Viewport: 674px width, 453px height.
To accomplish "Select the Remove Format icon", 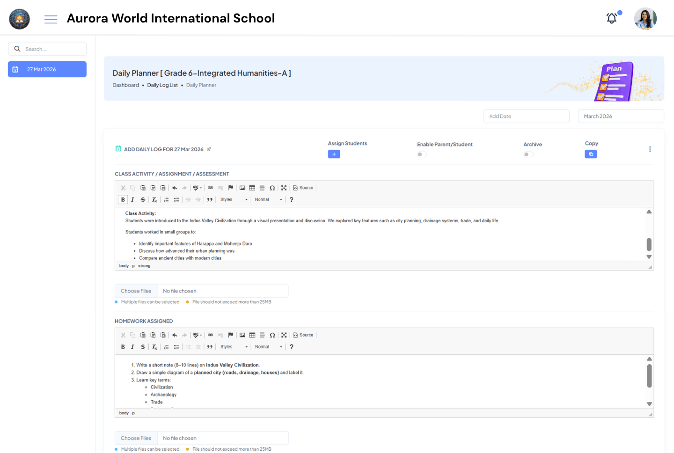I will (x=154, y=199).
